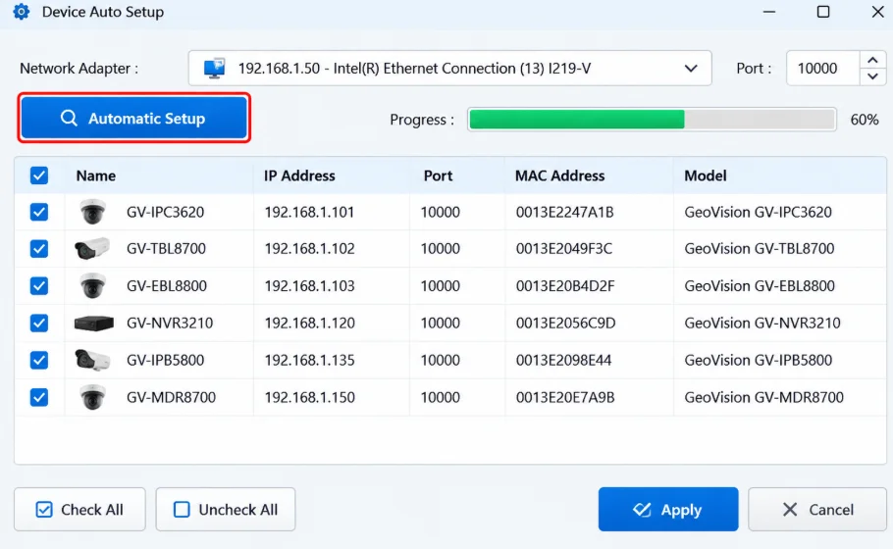Minimize the Device Auto Setup window
The width and height of the screenshot is (893, 549).
769,12
